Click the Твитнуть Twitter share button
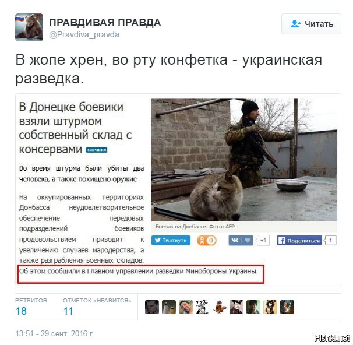This screenshot has height=345, width=353. pos(171,240)
